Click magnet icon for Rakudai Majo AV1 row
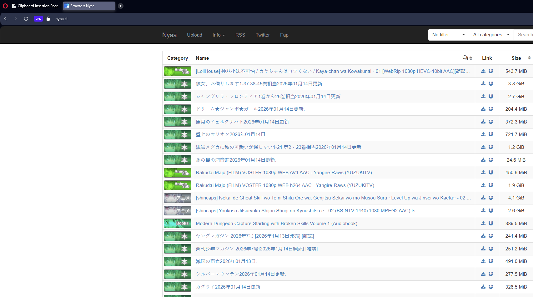533x297 pixels. click(491, 172)
